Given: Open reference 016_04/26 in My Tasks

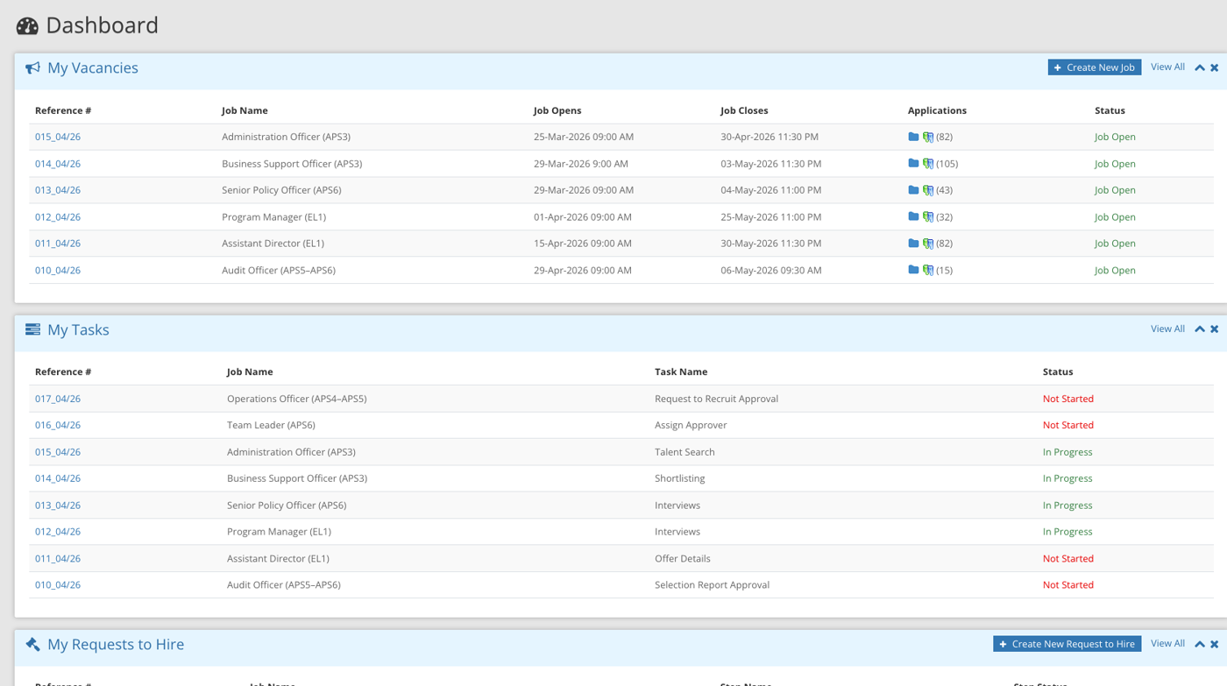Looking at the screenshot, I should [x=58, y=425].
